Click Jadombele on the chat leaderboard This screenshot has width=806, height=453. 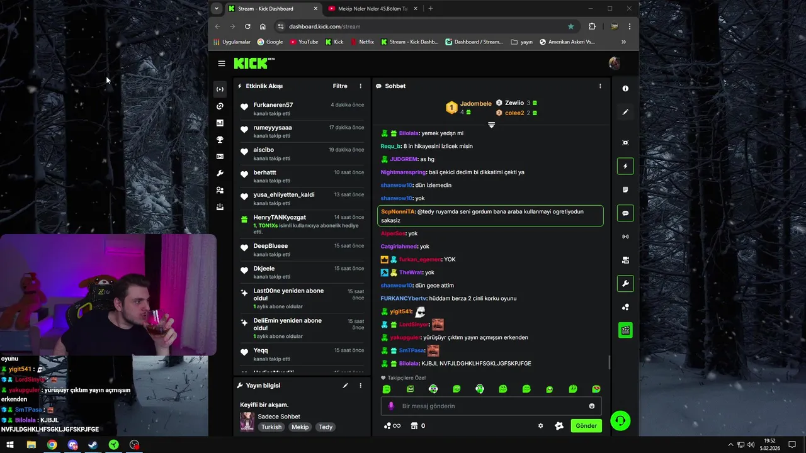pos(475,104)
